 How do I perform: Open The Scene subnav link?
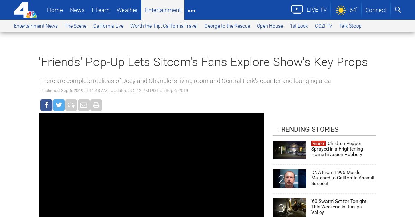point(75,26)
